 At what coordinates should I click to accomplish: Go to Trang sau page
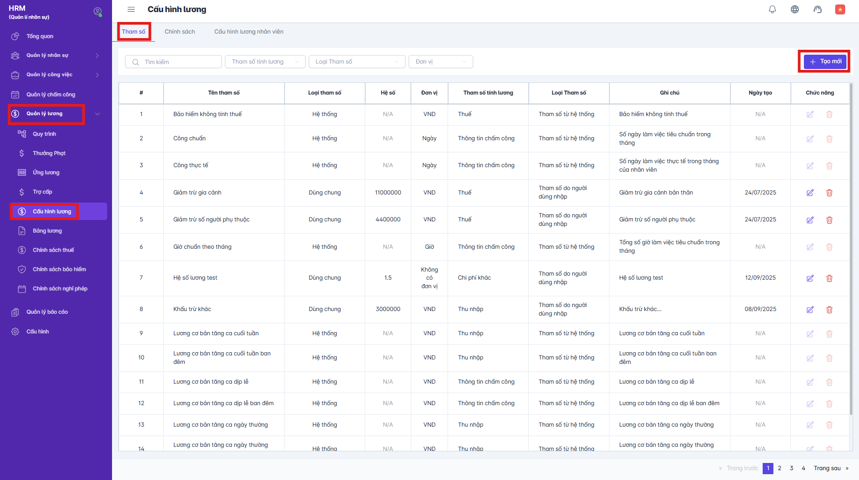click(x=827, y=468)
